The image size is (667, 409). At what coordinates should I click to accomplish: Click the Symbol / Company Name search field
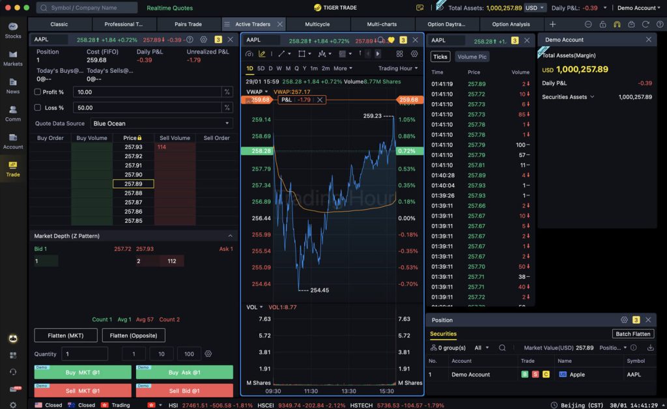87,8
